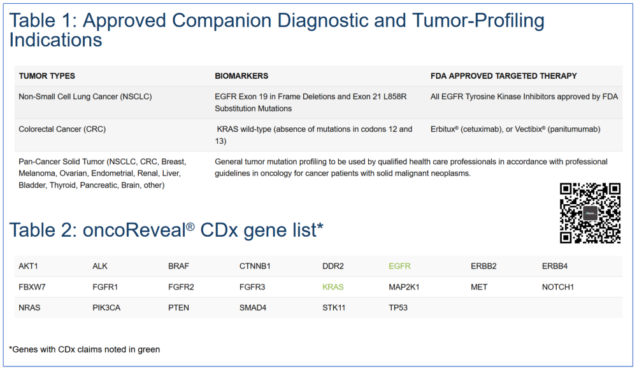The height and width of the screenshot is (369, 637).
Task: Click the FDA APPROVED TARGETED THERAPY header
Action: (504, 76)
